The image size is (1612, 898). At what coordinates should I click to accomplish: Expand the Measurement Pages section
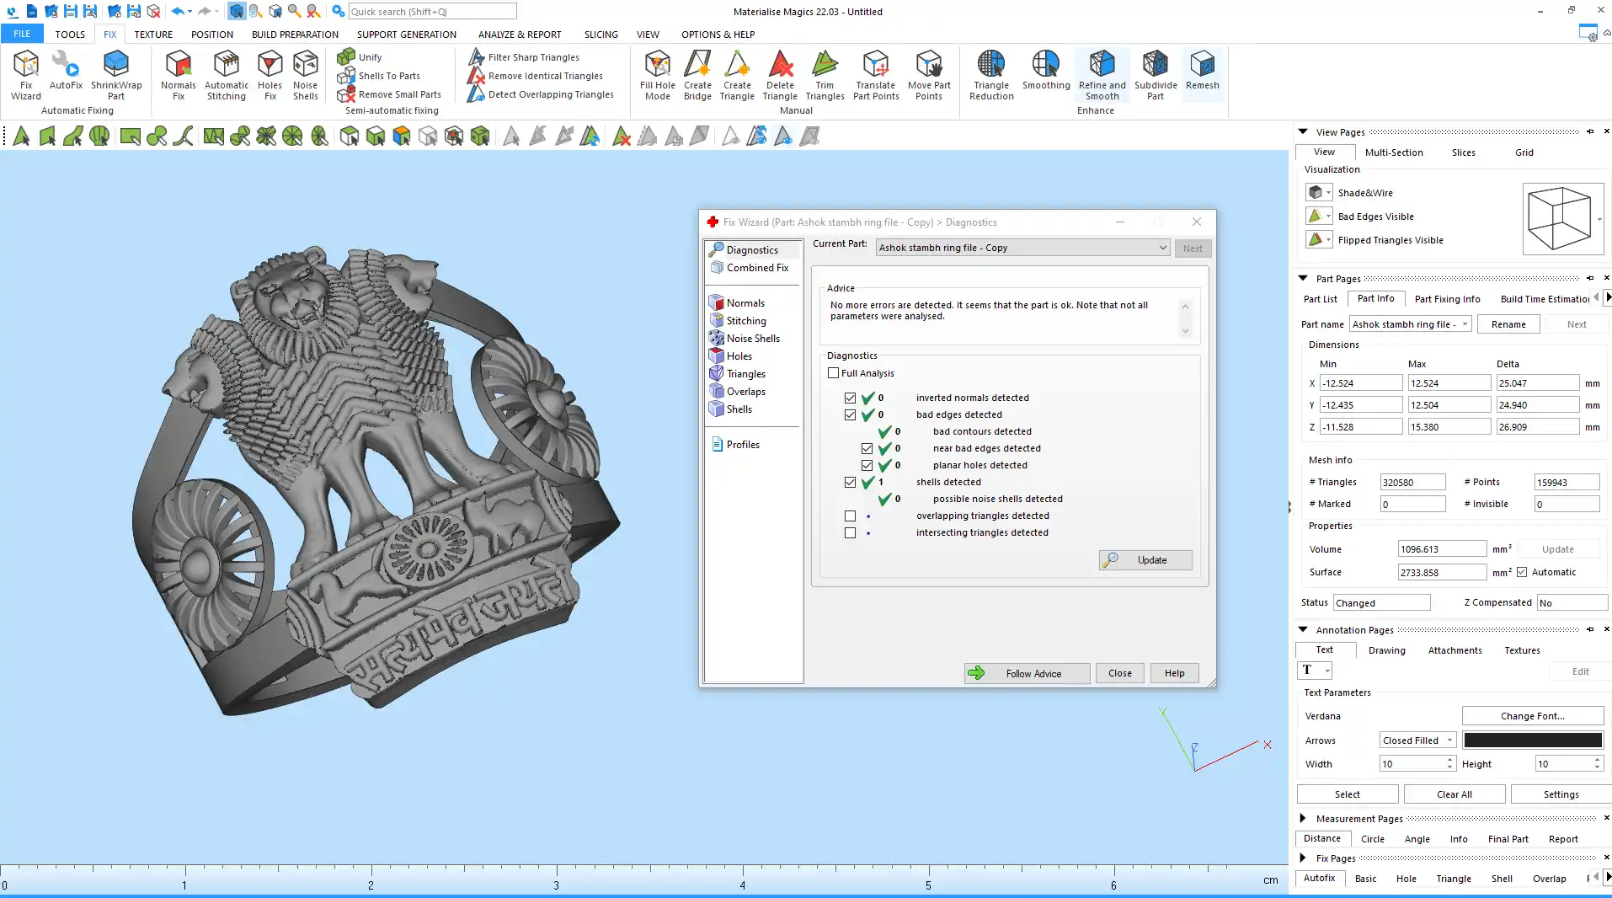1303,818
